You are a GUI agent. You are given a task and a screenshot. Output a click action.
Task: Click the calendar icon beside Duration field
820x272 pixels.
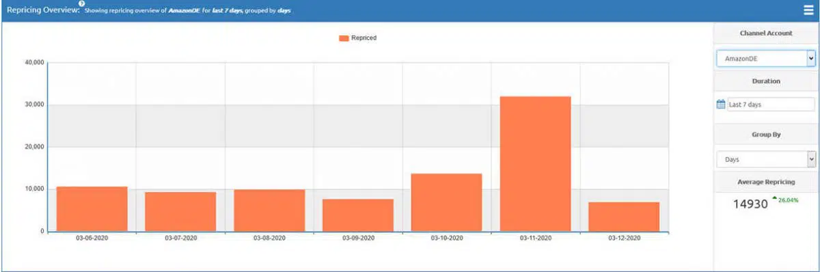[721, 105]
